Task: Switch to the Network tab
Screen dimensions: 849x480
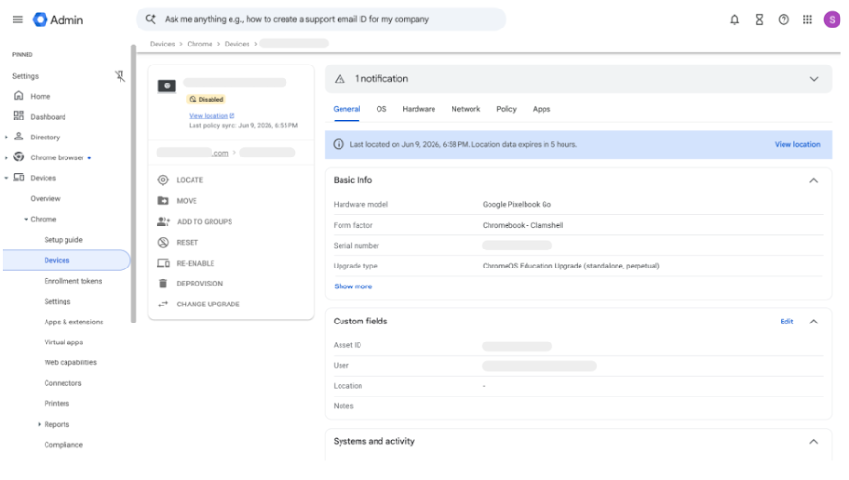Action: pyautogui.click(x=466, y=109)
